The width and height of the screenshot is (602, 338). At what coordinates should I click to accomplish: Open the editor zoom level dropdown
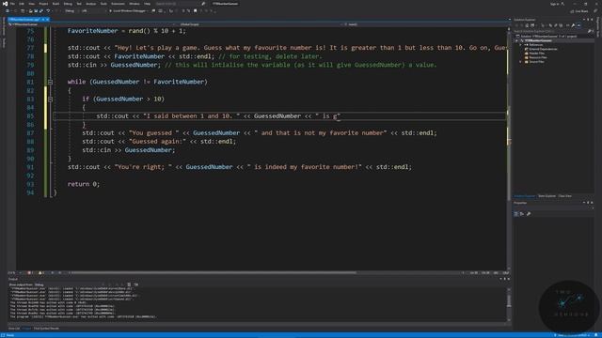[13, 273]
